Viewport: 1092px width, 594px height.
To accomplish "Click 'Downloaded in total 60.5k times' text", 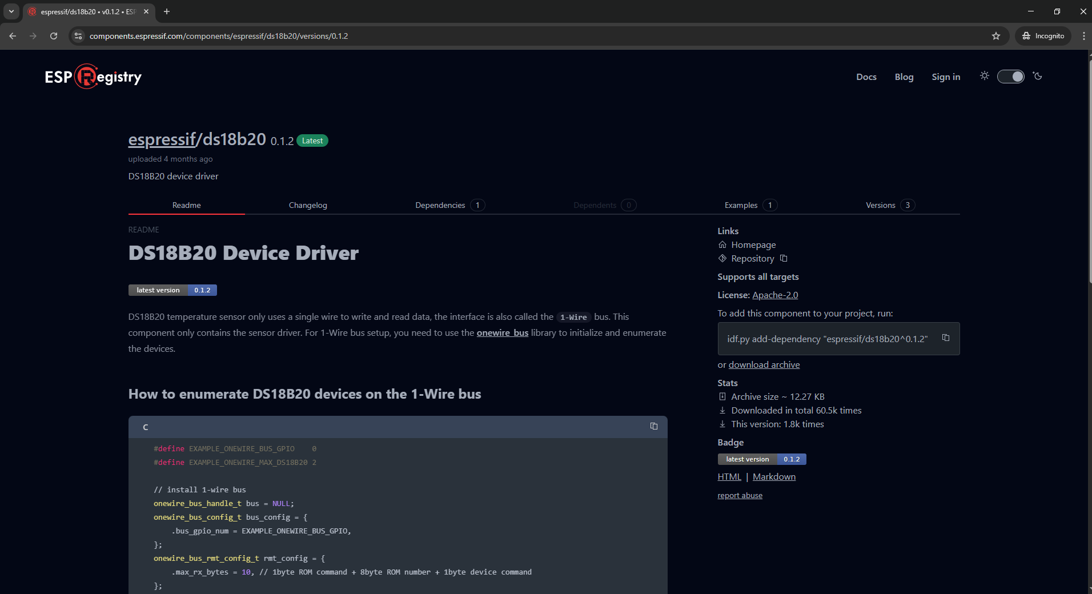I will tap(796, 410).
